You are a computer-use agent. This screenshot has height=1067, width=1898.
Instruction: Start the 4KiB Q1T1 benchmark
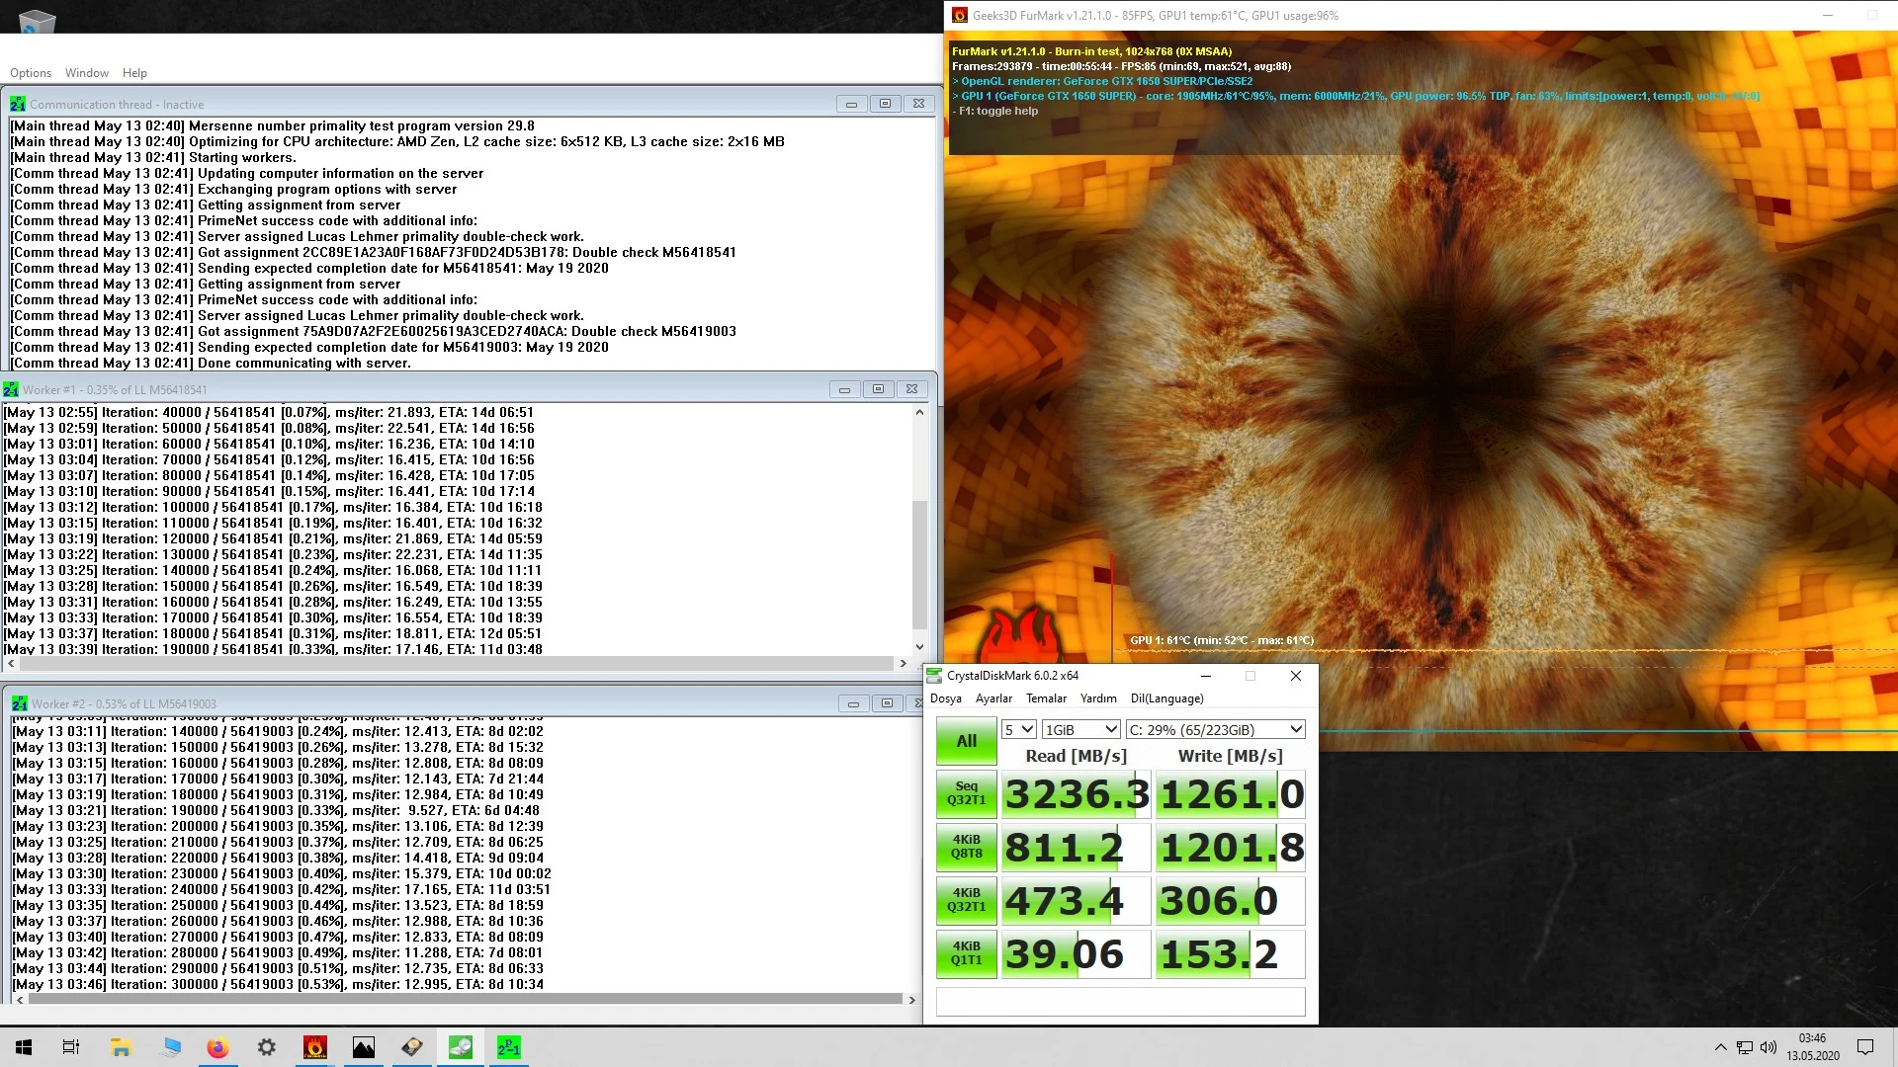[967, 953]
